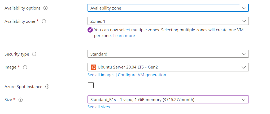This screenshot has height=114, width=270.
Task: Expand the Zones 1 dropdown
Action: tap(168, 21)
